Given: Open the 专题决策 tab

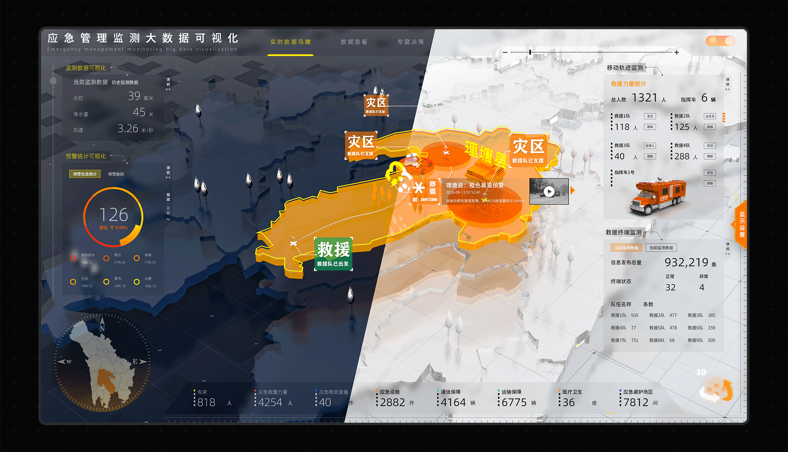Looking at the screenshot, I should click(410, 42).
